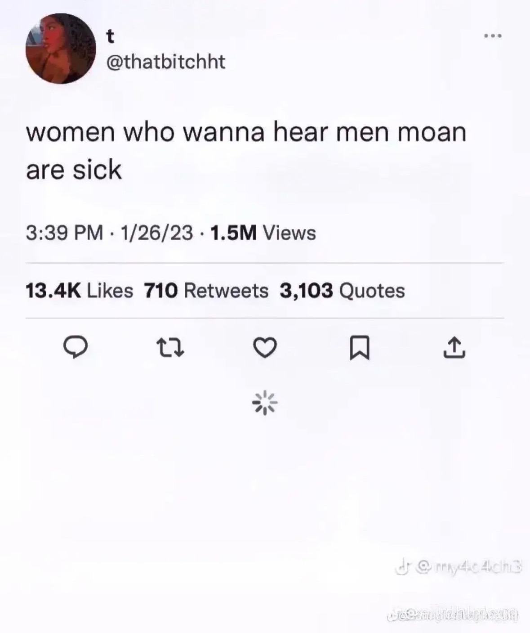Retweet using the arrows icon
The width and height of the screenshot is (530, 633).
[x=169, y=348]
